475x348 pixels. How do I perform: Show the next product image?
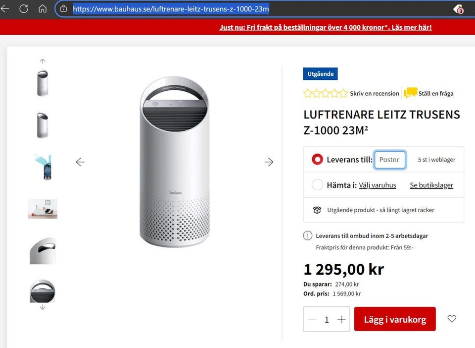269,162
